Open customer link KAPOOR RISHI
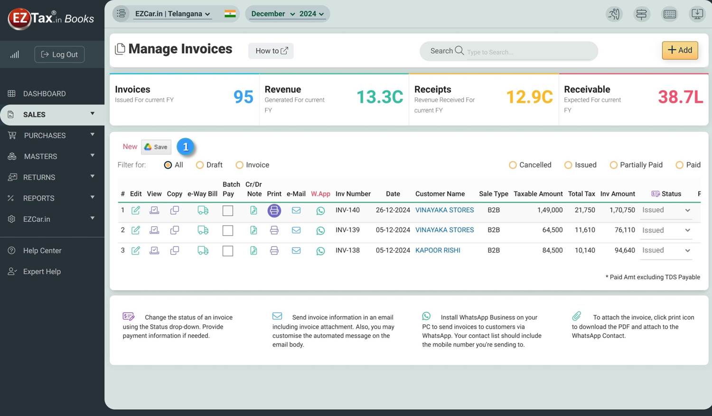712x416 pixels. (438, 250)
